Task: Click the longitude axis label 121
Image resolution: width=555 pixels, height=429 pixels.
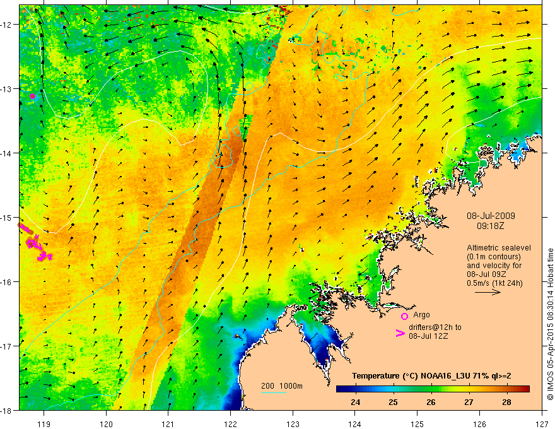Action: click(x=168, y=424)
